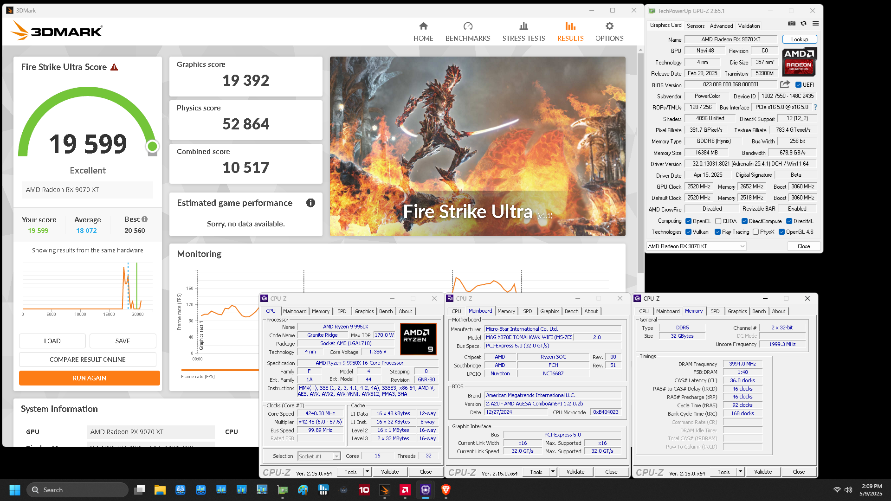The image size is (891, 501).
Task: Go to 3DMark STRESS TESTS
Action: (523, 32)
